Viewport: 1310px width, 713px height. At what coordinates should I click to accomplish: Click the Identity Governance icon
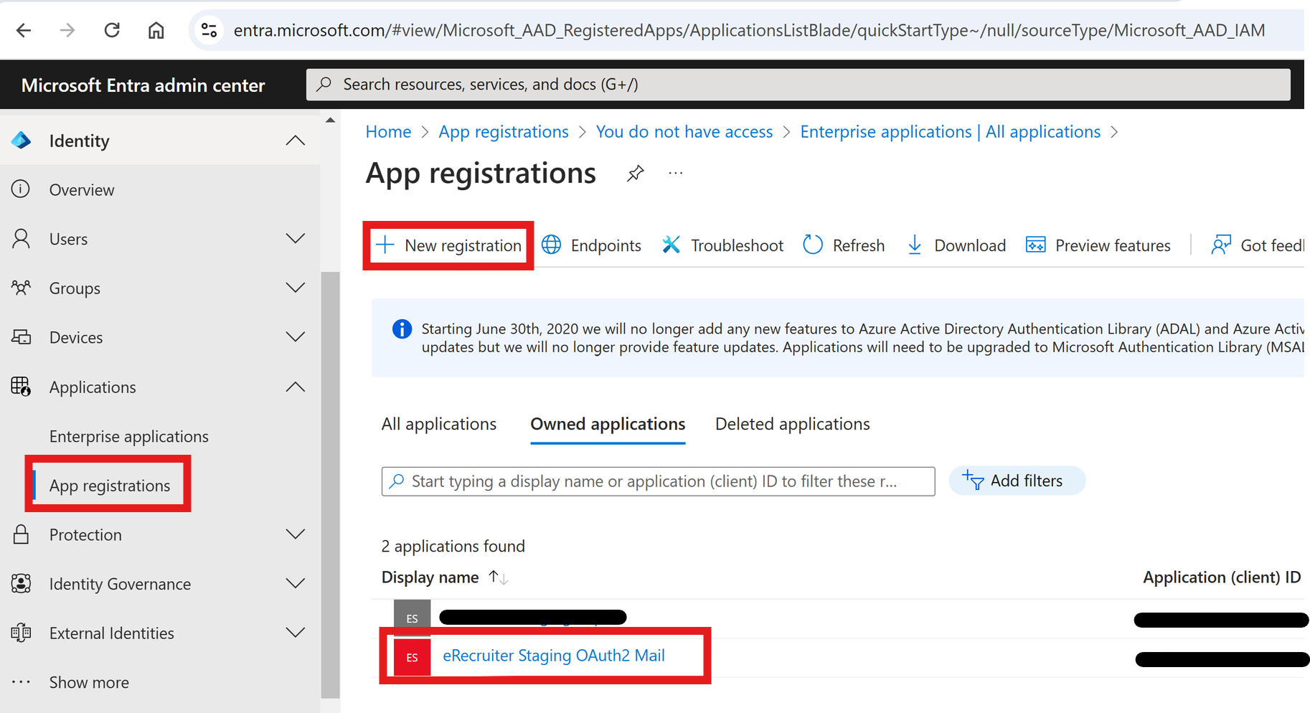tap(22, 584)
